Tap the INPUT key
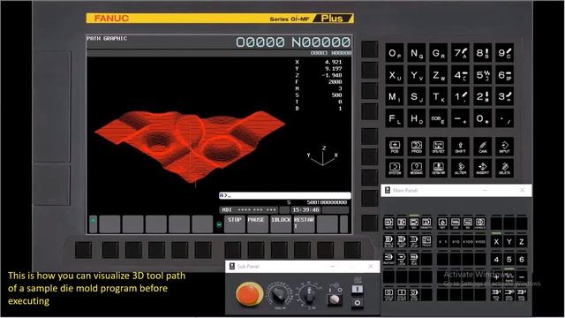565x318 pixels. pos(504,147)
